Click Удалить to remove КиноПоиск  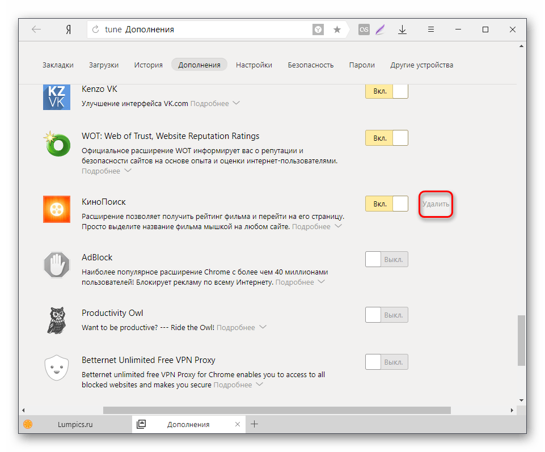coord(436,204)
